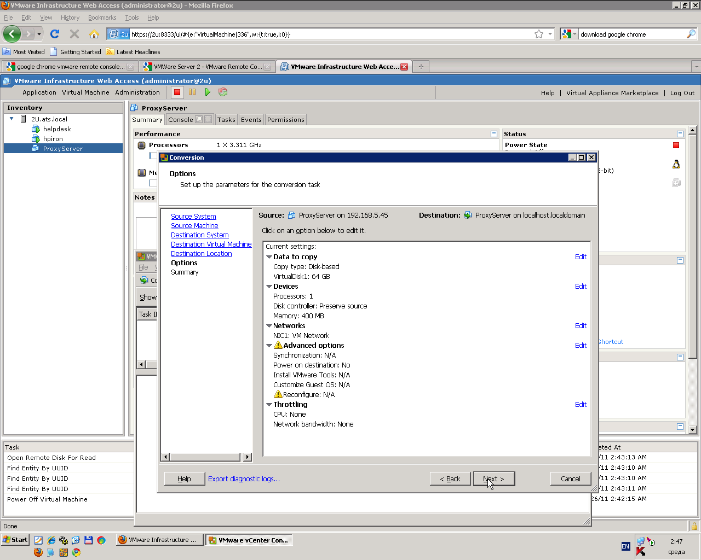Viewport: 701px width, 560px height.
Task: Go to Destination Virtual Machine step
Action: click(211, 244)
